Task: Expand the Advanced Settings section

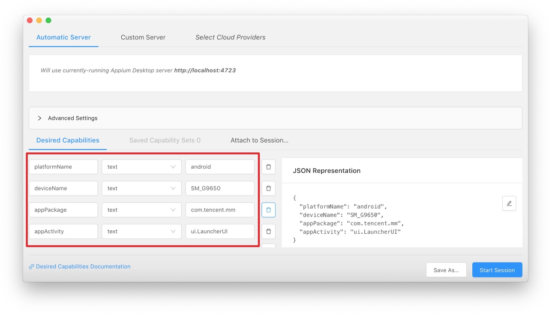Action: 39,118
